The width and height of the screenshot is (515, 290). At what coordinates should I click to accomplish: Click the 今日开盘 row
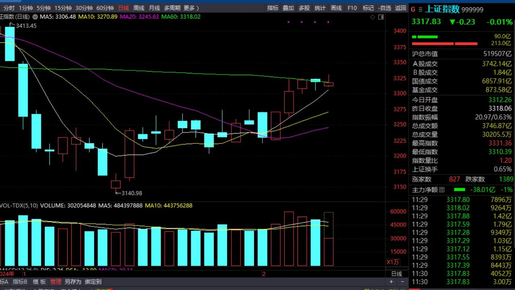462,100
